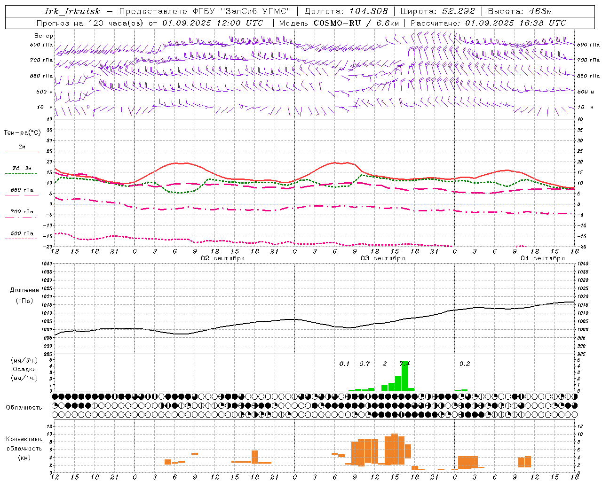
Task: Select the model name 'COSMO-RU / 6.6км'
Action: point(356,23)
